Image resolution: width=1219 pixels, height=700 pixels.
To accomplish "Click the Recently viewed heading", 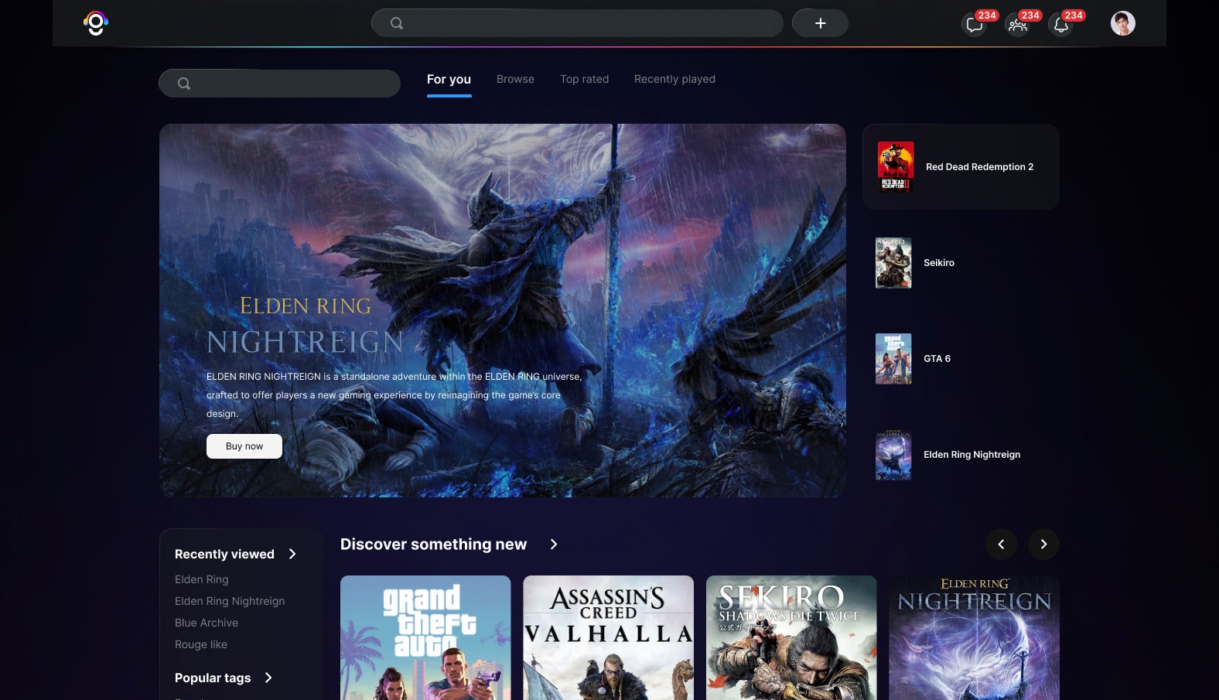I will [x=224, y=554].
